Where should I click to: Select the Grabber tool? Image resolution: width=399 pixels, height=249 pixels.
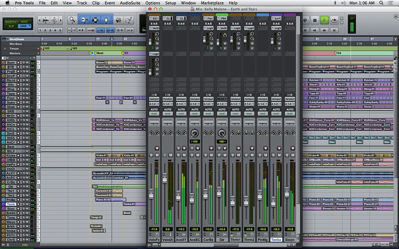click(106, 19)
